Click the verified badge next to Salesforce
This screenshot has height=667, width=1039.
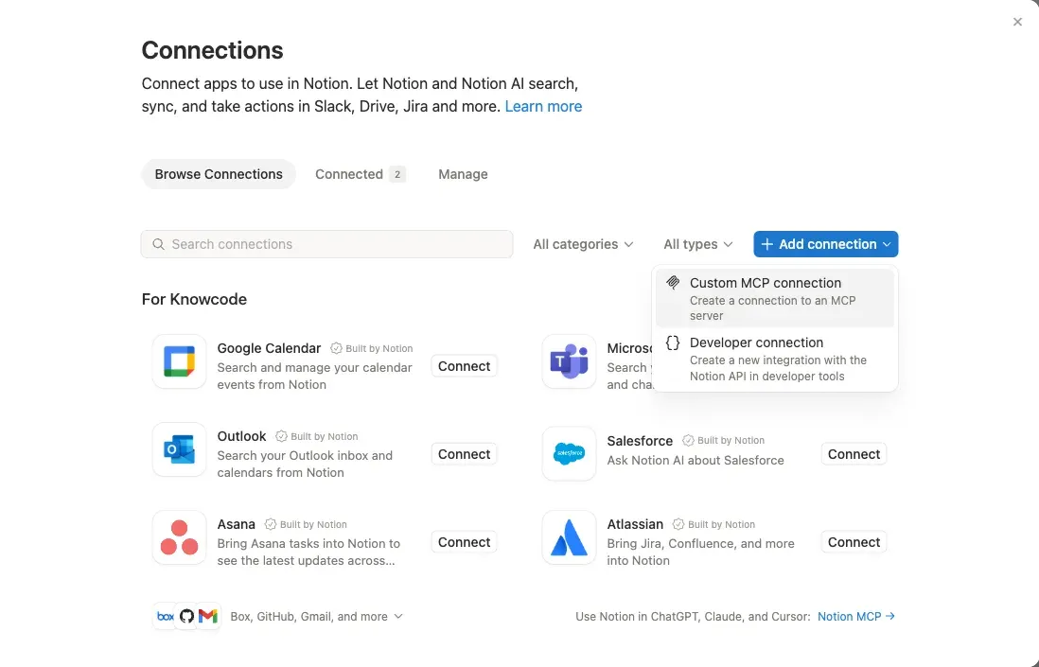tap(688, 441)
